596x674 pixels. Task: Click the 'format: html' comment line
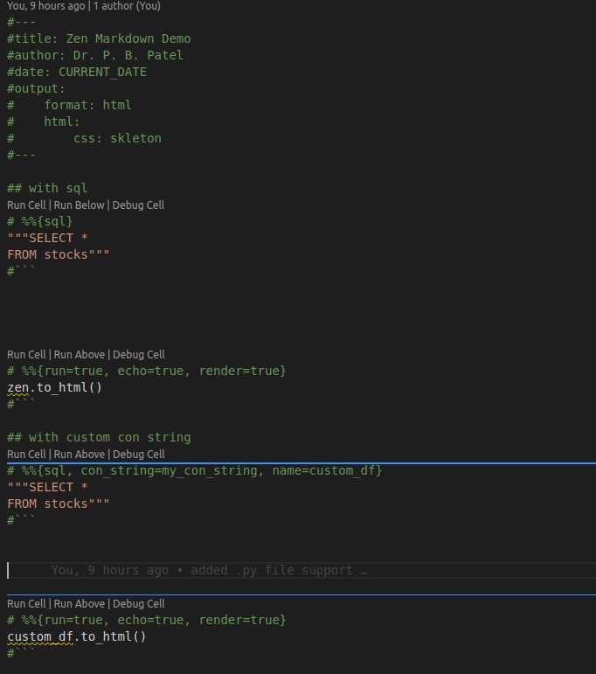point(87,105)
